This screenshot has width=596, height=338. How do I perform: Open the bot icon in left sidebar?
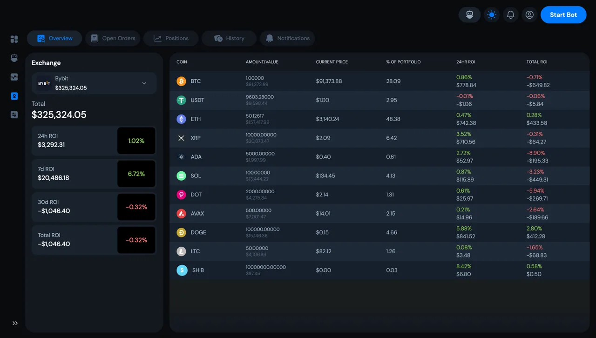[x=14, y=58]
